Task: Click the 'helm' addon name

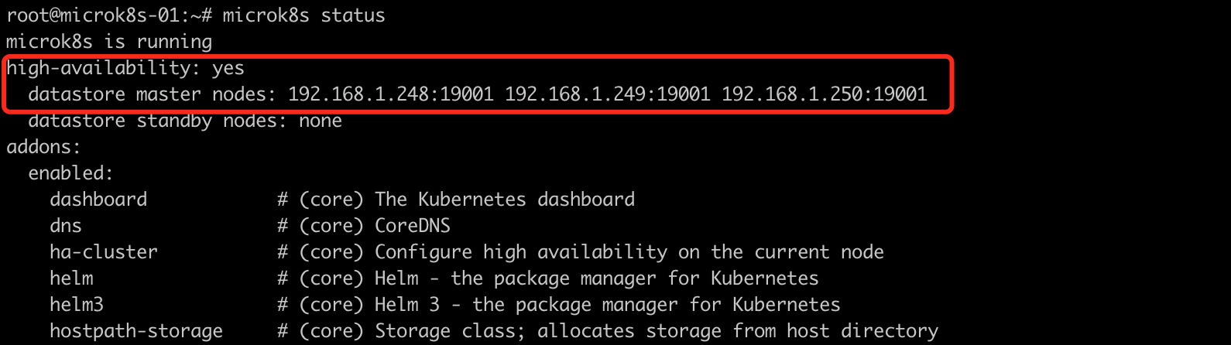Action: 71,278
